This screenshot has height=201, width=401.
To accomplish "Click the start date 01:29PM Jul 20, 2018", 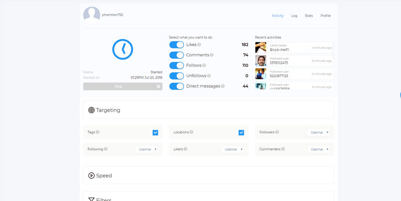I will pos(146,78).
